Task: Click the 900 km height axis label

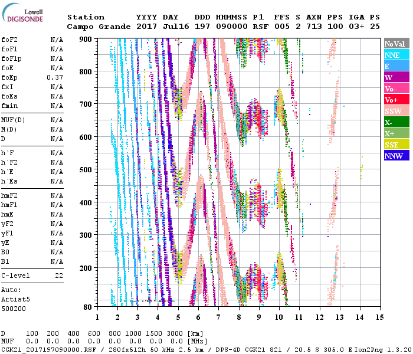Action: click(85, 40)
